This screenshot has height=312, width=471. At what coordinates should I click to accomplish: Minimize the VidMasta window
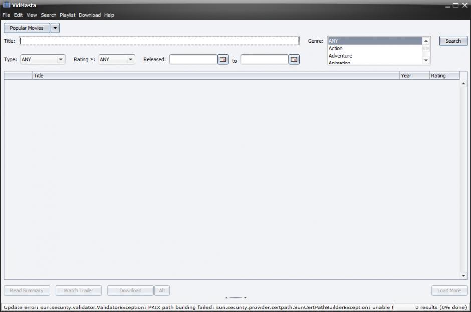pos(447,6)
